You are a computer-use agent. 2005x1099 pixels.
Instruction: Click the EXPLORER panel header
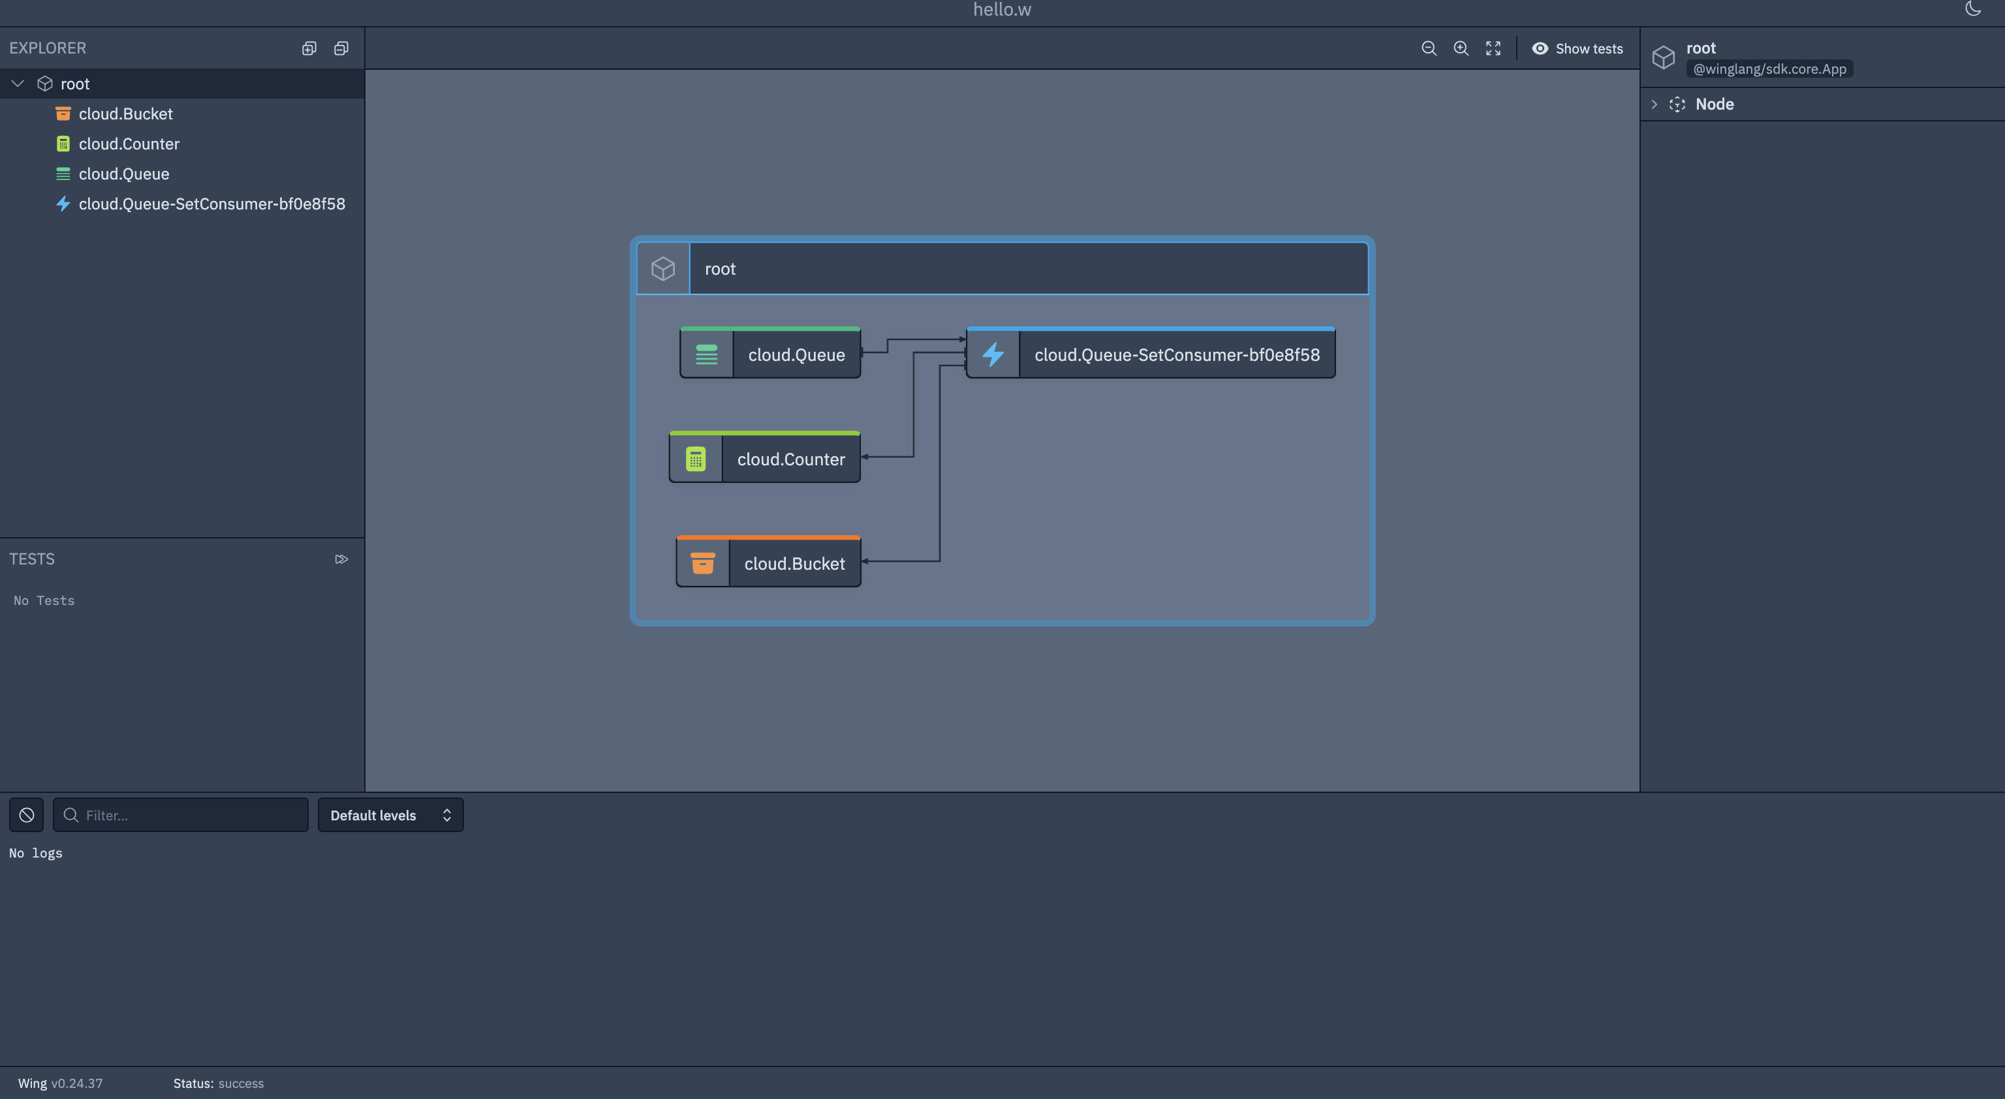pos(48,48)
